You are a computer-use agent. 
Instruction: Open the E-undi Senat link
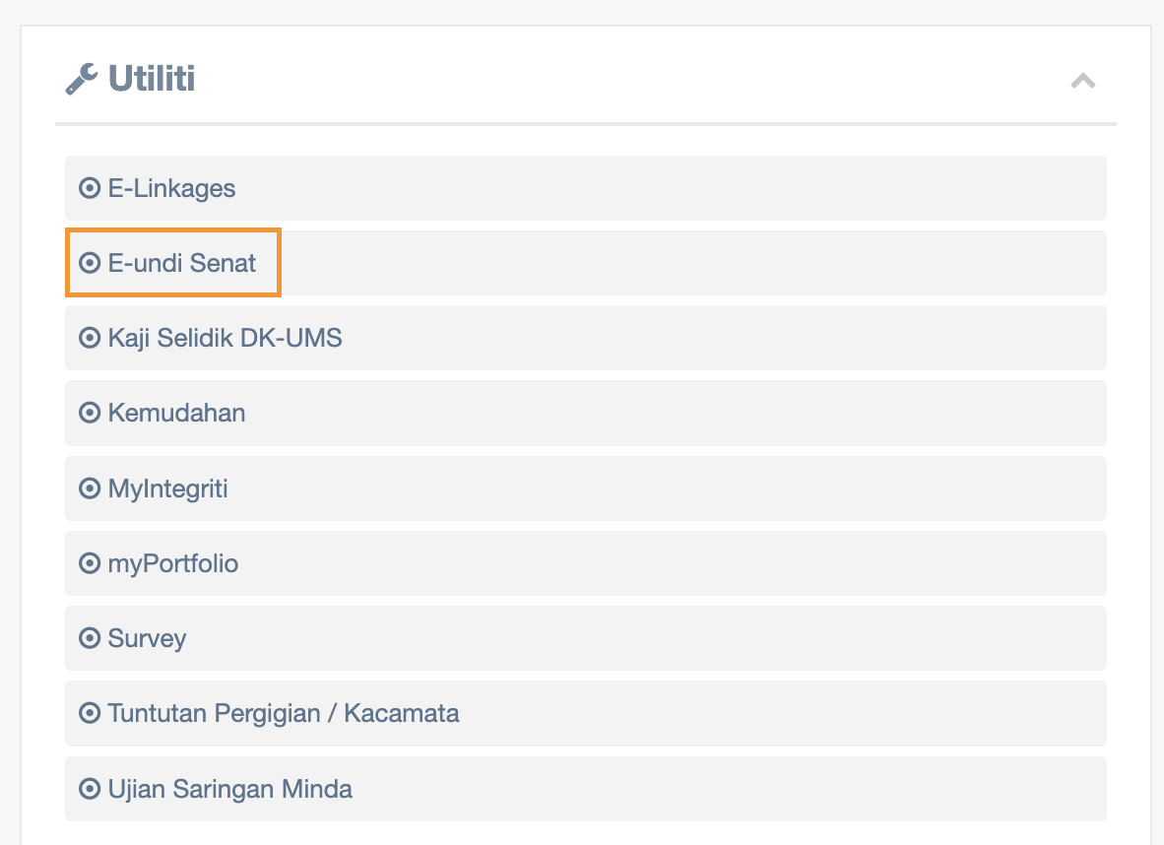(182, 263)
